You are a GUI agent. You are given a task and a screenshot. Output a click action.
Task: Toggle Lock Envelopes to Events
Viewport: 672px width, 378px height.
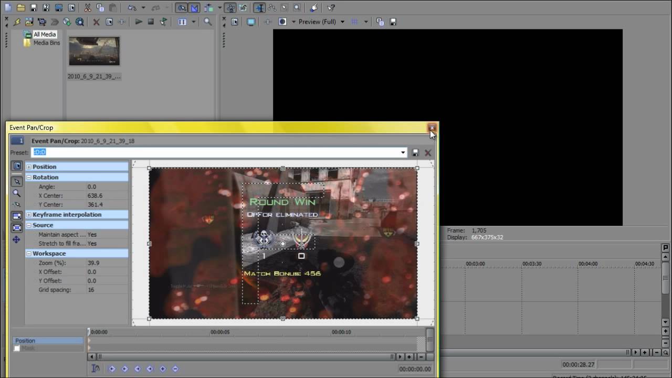pyautogui.click(x=230, y=8)
